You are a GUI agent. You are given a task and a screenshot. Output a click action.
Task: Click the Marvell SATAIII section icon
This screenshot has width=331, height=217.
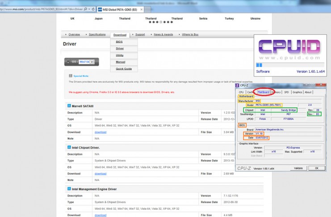(x=69, y=106)
